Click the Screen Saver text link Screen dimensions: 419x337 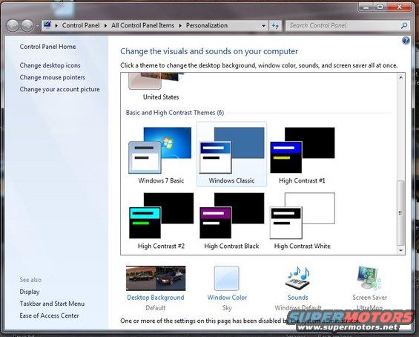click(369, 298)
